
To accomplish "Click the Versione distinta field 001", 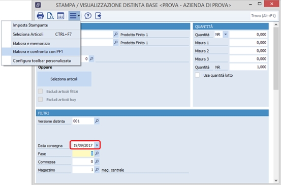I will pyautogui.click(x=83, y=121).
